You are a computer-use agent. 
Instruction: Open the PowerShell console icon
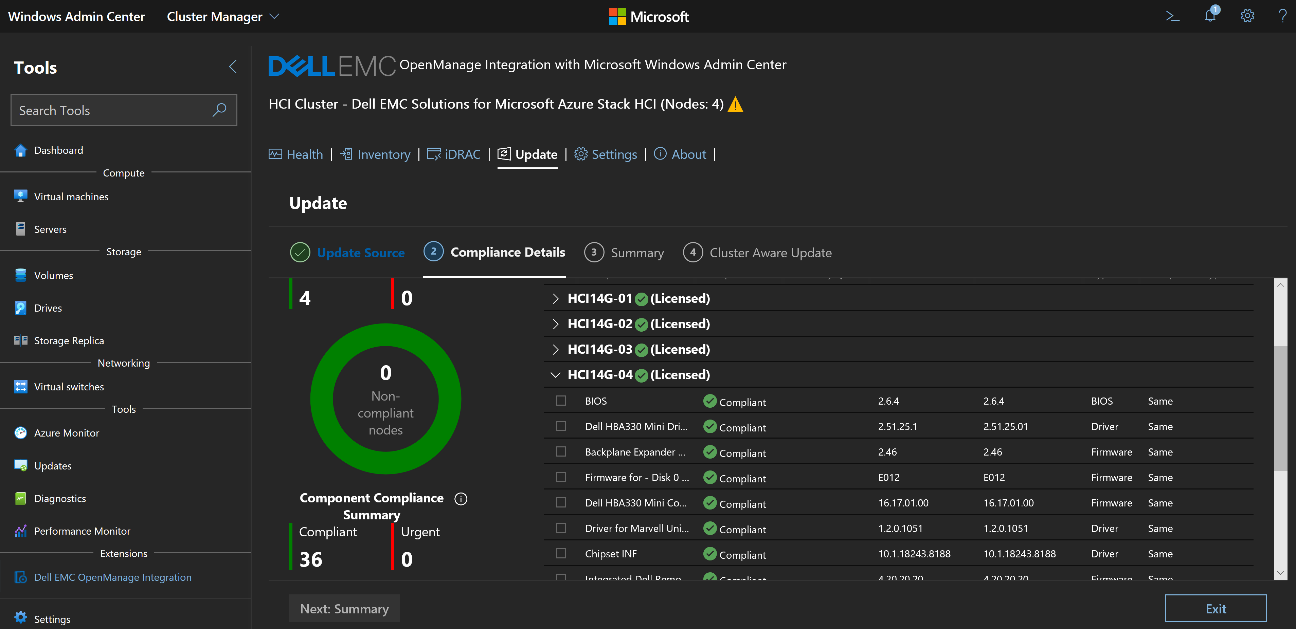point(1172,16)
